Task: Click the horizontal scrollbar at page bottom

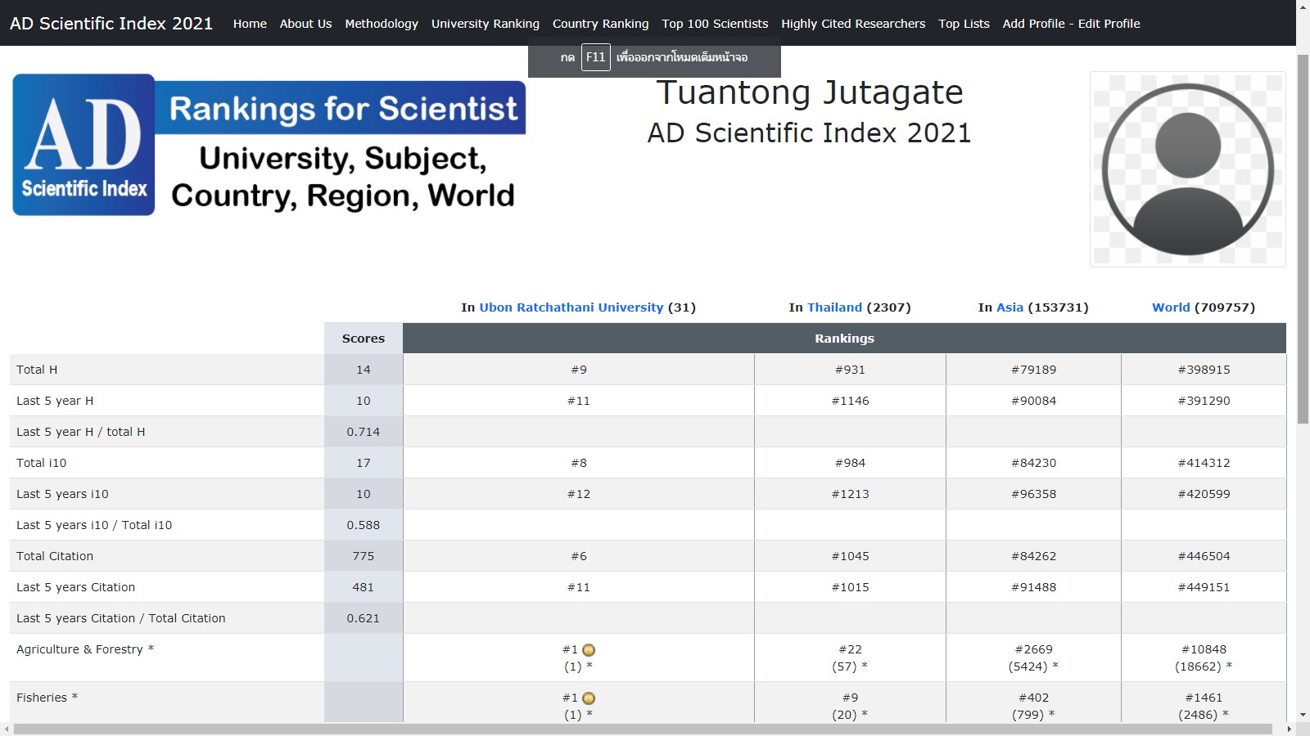Action: pos(643,729)
